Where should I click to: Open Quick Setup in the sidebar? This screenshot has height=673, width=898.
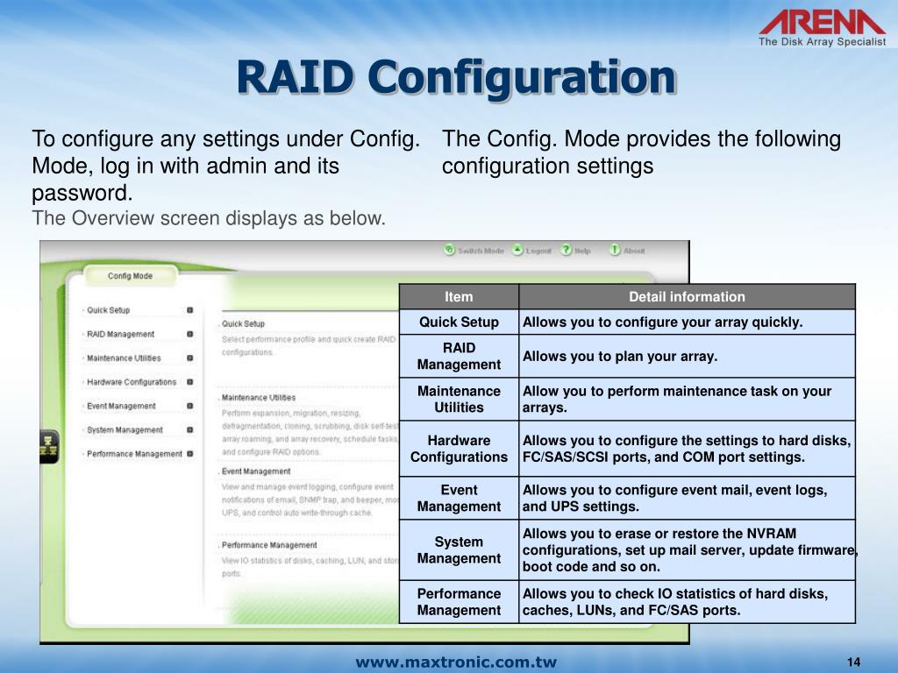[108, 310]
